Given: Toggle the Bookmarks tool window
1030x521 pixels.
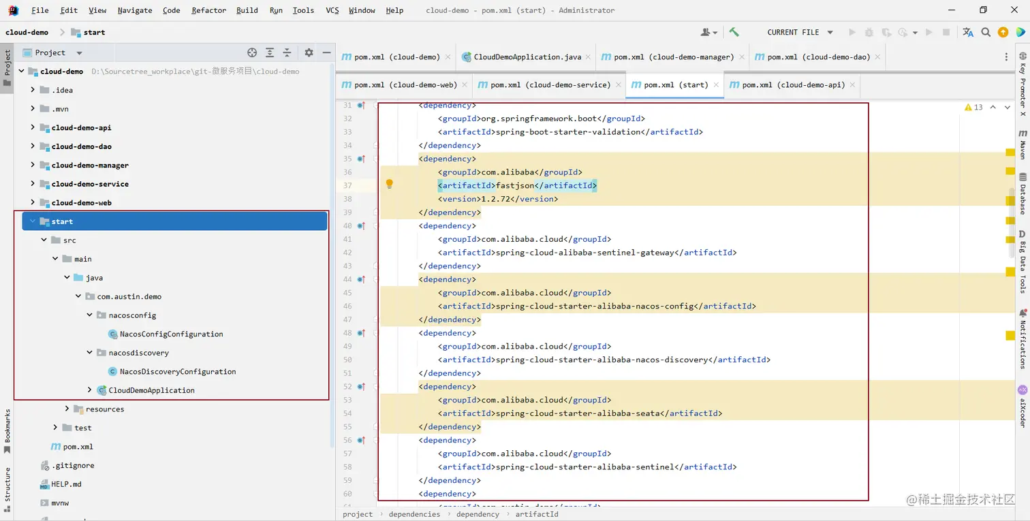Looking at the screenshot, I should click(x=7, y=430).
